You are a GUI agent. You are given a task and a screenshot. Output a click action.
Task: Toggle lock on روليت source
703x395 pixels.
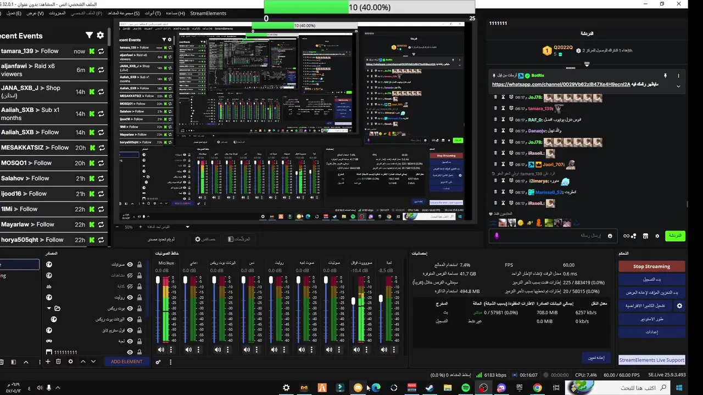(139, 297)
